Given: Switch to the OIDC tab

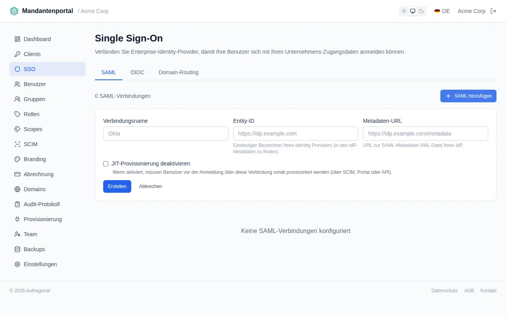Looking at the screenshot, I should click(138, 72).
